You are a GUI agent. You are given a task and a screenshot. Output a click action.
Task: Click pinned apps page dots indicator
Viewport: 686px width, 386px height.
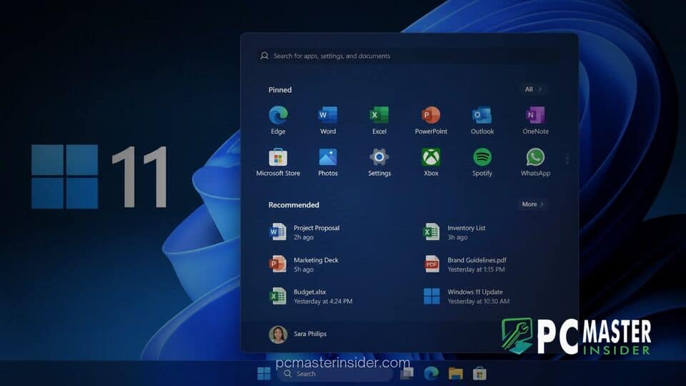coord(567,159)
